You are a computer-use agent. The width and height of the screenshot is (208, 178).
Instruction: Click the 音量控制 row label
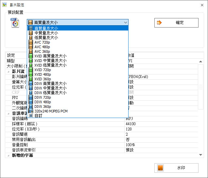[20, 145]
